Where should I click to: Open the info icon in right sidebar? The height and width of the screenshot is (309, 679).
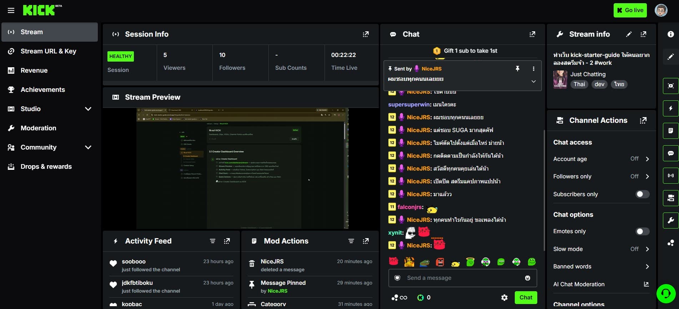click(x=671, y=34)
